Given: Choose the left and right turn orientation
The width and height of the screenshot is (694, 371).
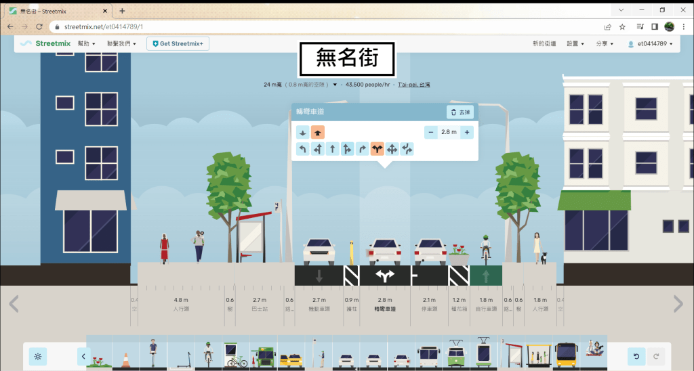Looking at the screenshot, I should point(377,149).
